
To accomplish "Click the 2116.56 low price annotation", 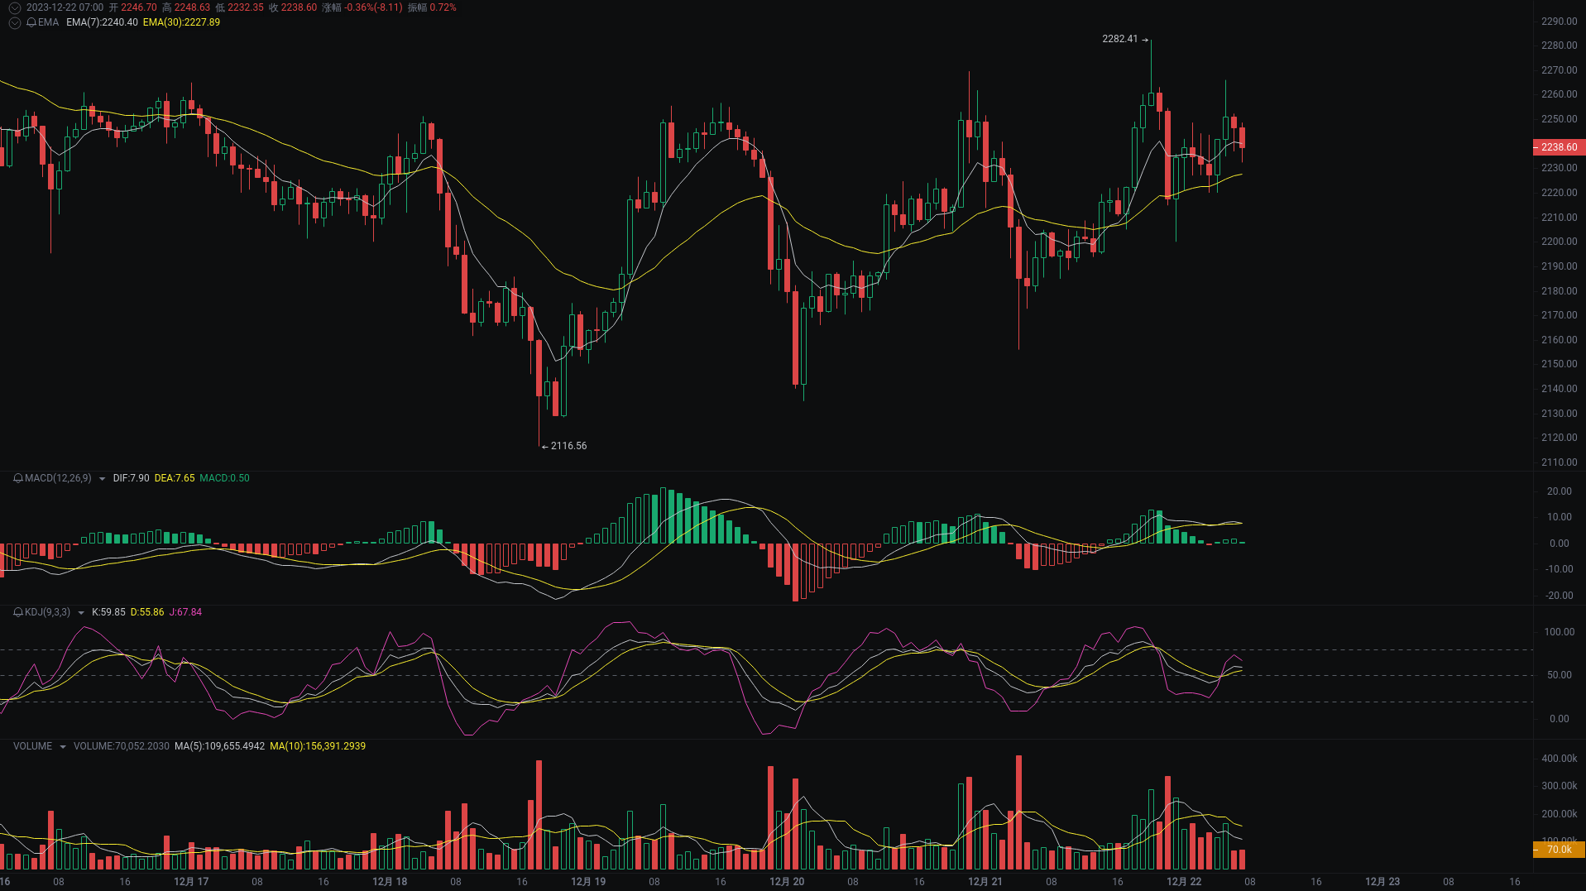I will click(568, 446).
